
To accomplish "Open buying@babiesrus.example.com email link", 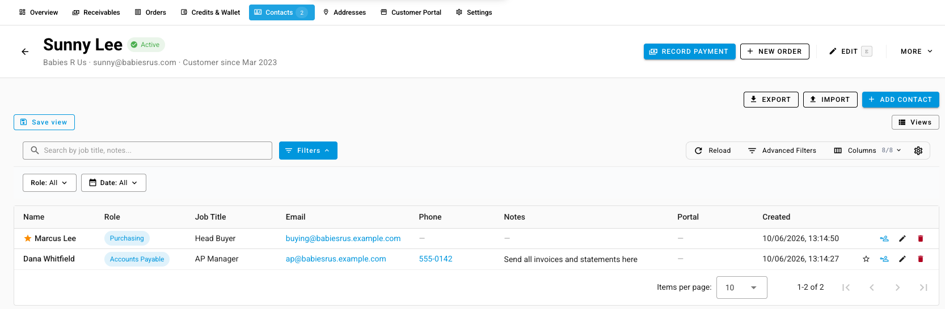I will [x=343, y=239].
